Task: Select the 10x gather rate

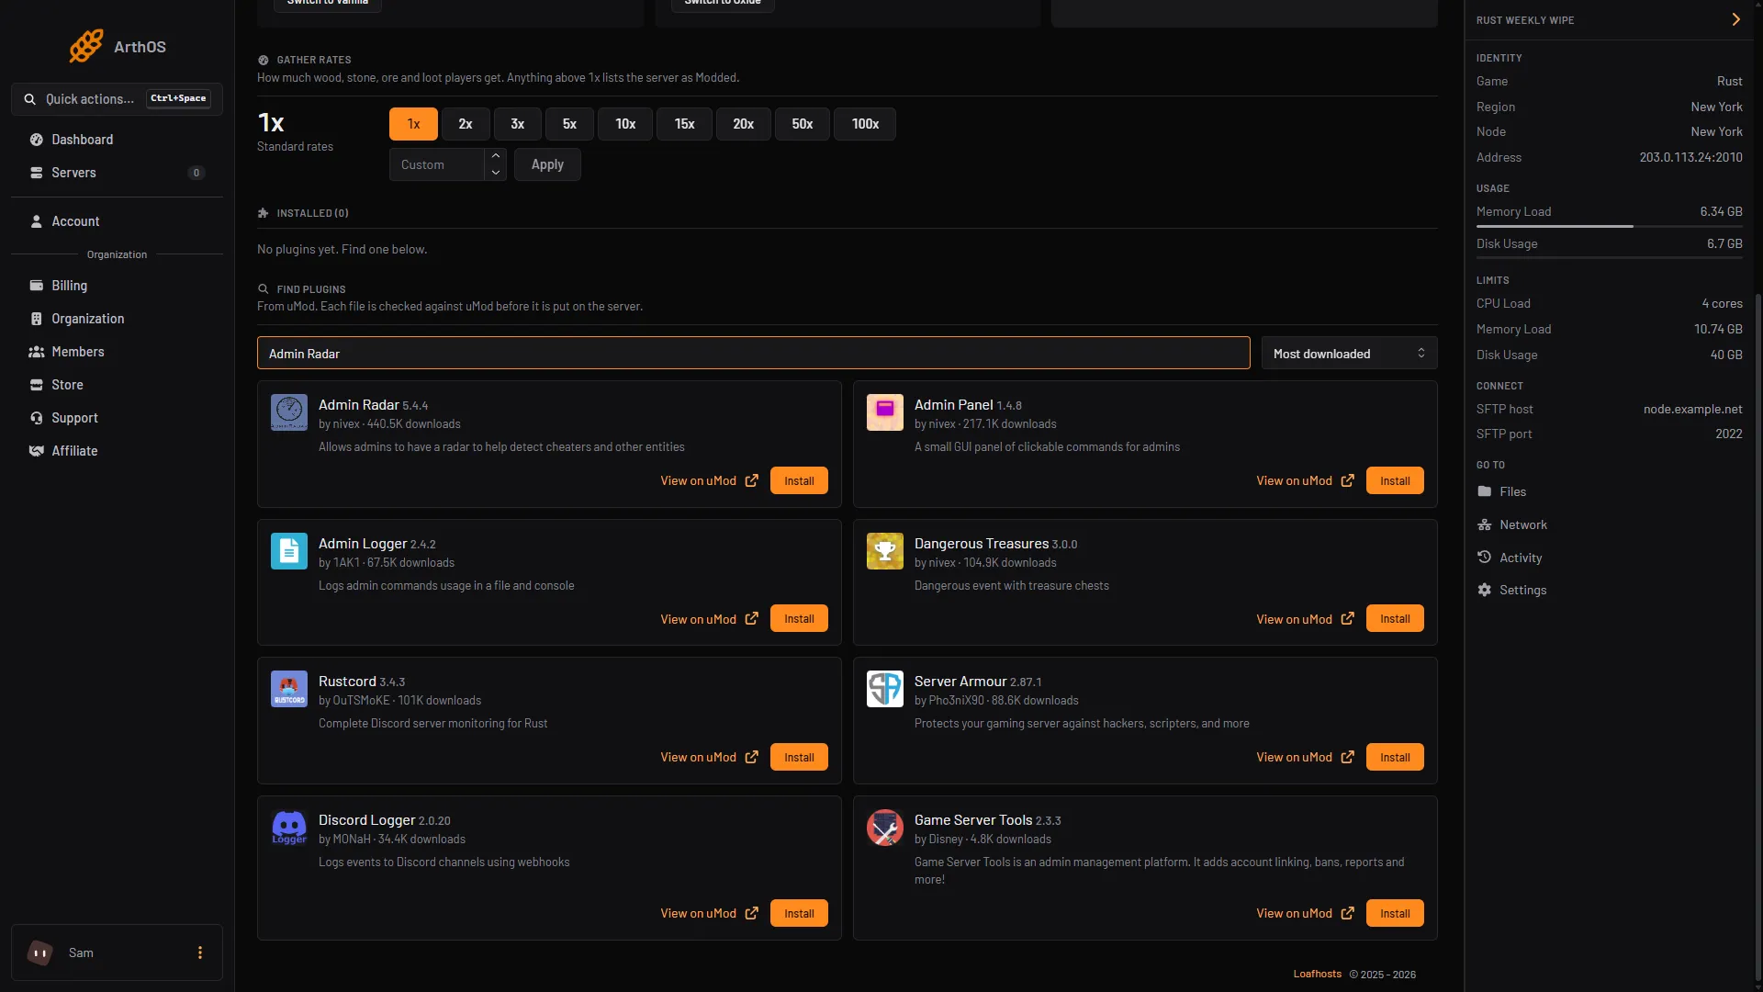Action: point(625,124)
